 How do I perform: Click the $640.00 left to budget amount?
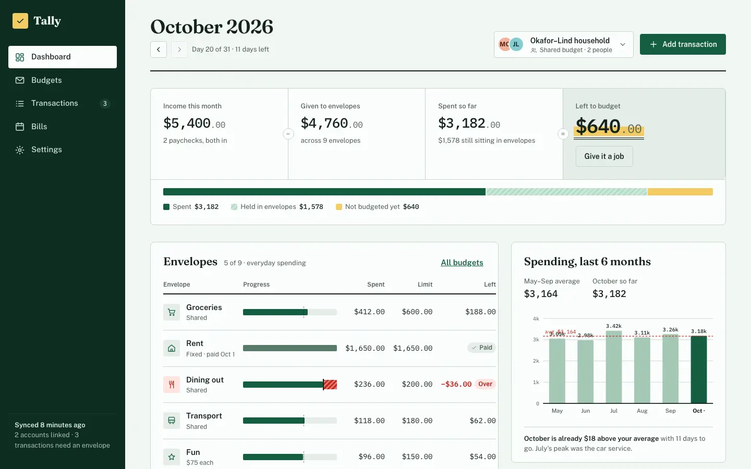point(609,127)
